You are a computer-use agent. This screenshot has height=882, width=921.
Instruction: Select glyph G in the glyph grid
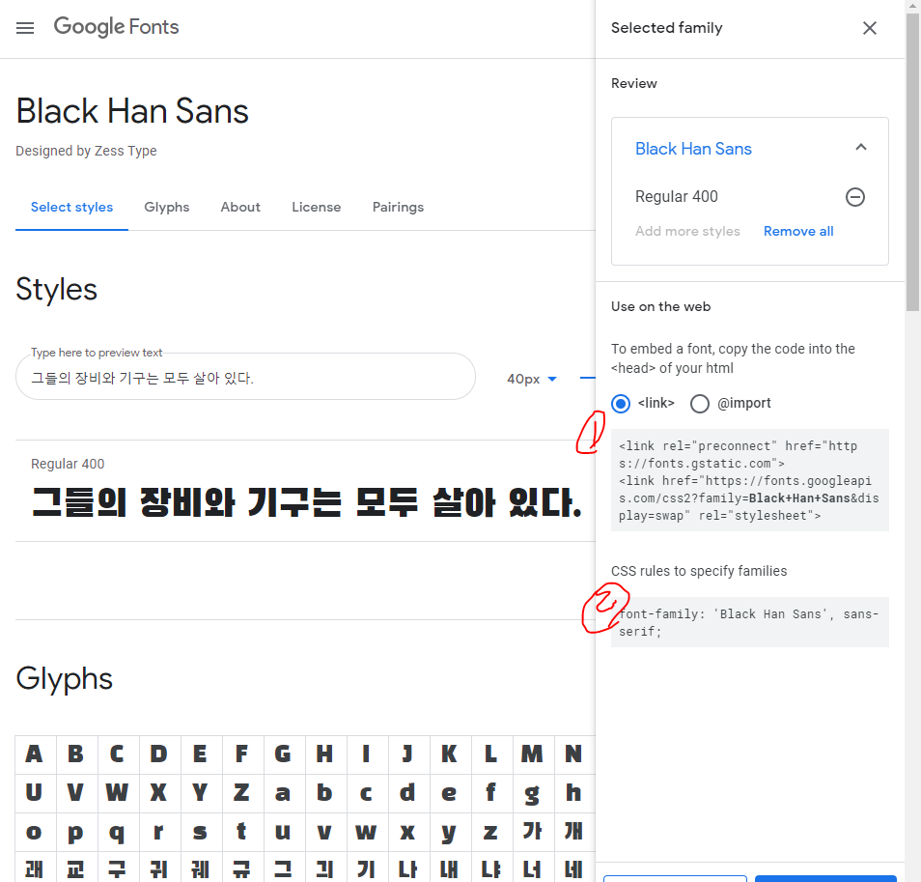283,754
